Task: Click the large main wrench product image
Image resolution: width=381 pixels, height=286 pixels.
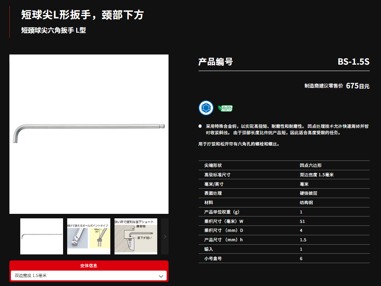Action: click(89, 134)
